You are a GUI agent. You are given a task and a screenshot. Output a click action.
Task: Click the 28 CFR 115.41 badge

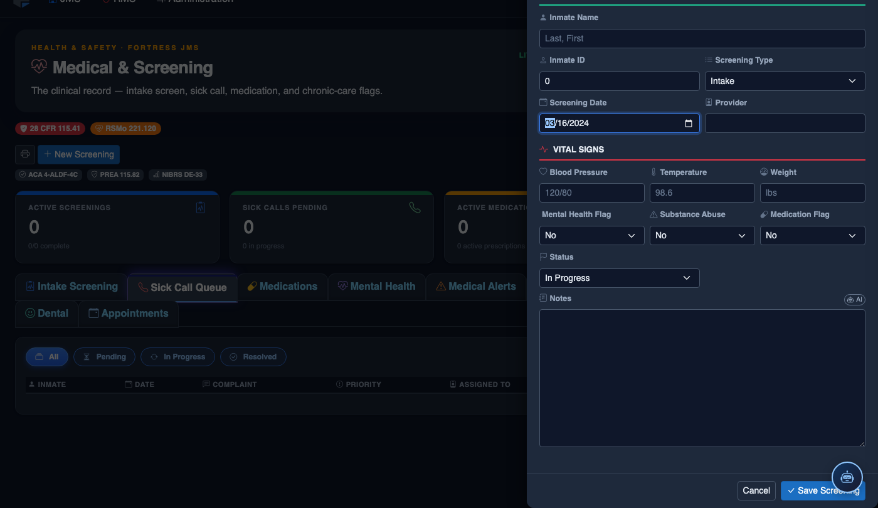pos(50,129)
